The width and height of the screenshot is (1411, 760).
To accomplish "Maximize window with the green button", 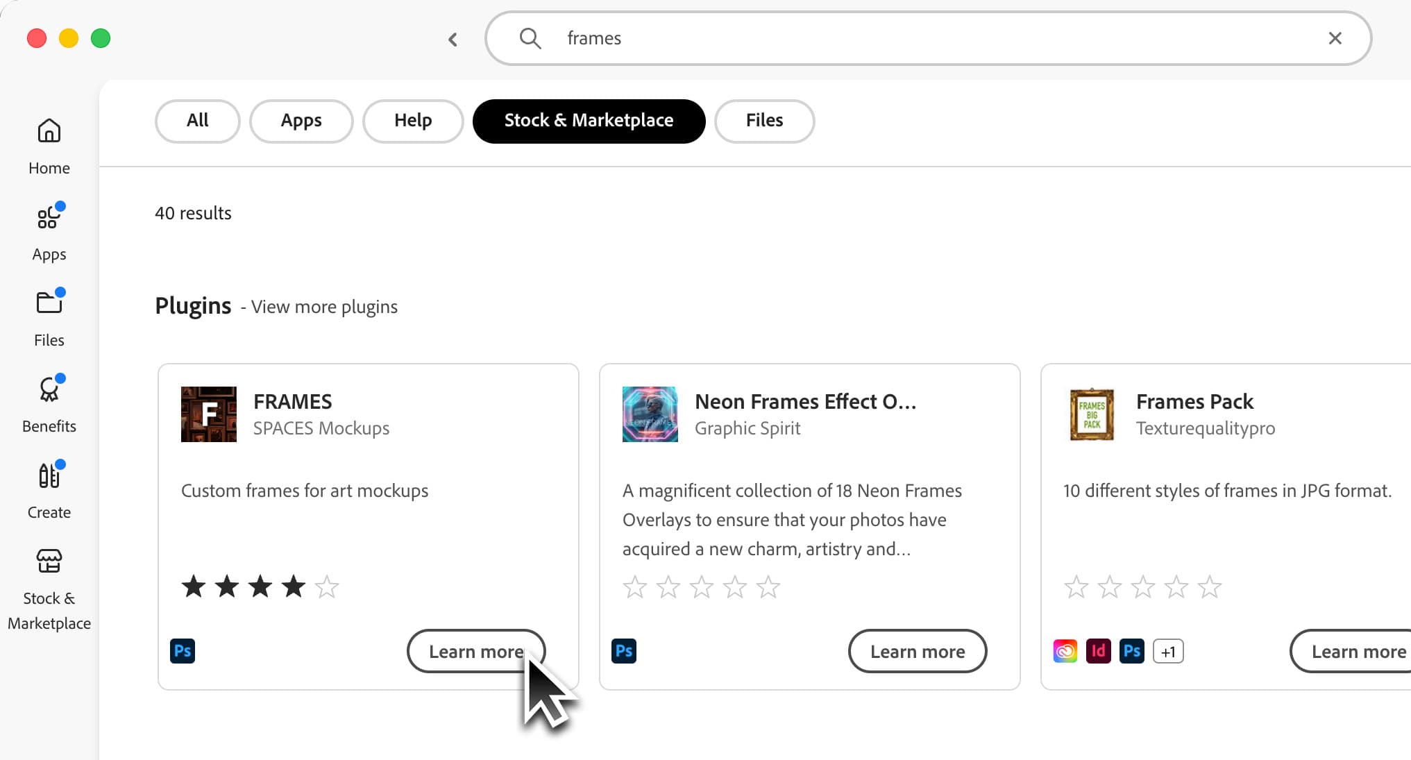I will coord(101,38).
